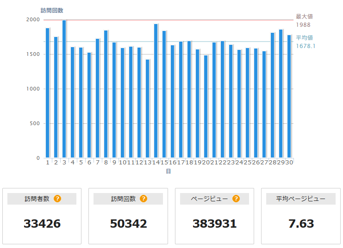Click the ページビュー card header text
The image size is (343, 248).
209,199
